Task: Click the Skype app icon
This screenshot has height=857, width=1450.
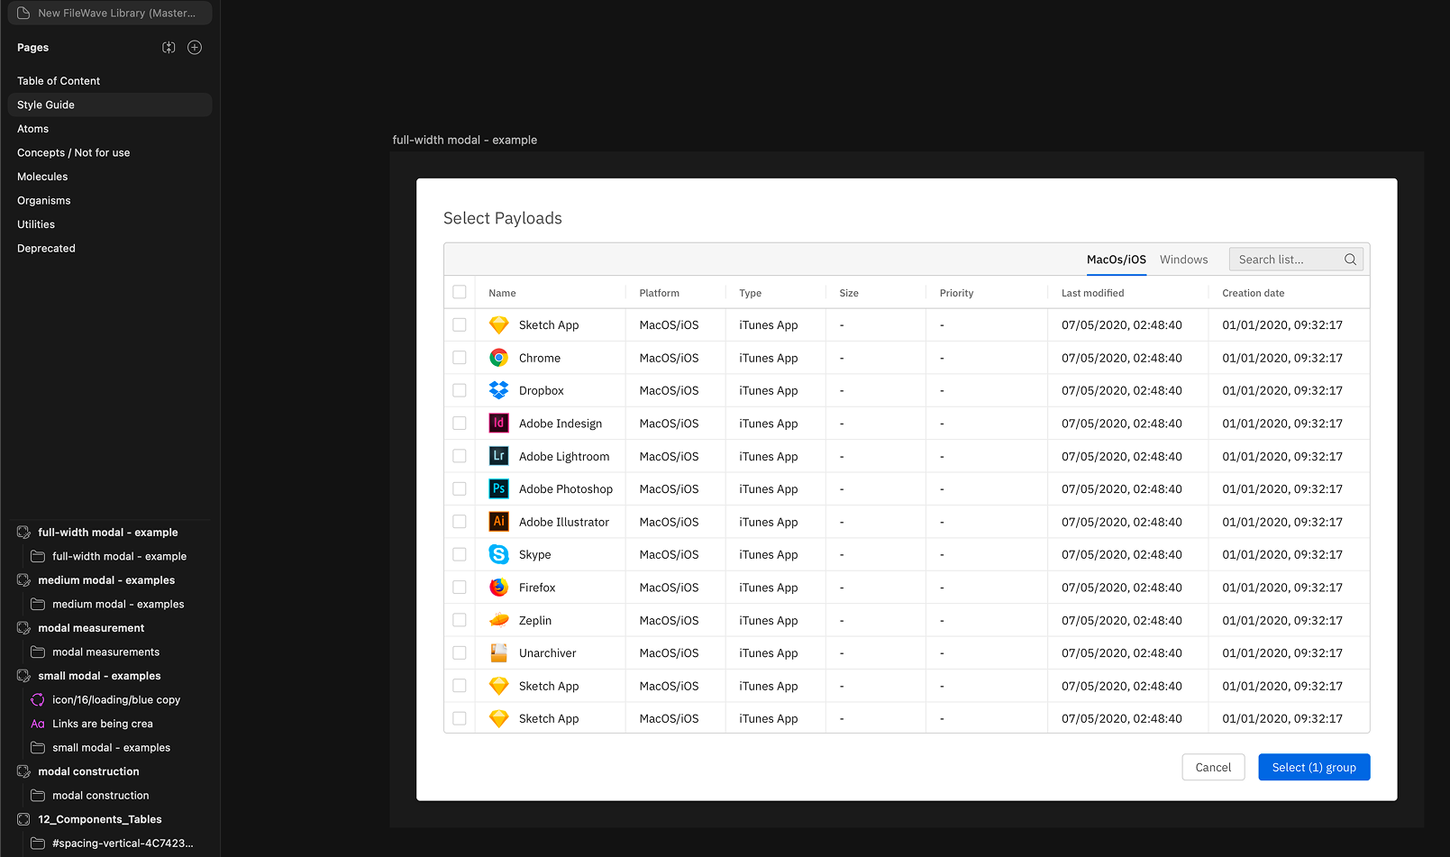Action: pos(498,554)
